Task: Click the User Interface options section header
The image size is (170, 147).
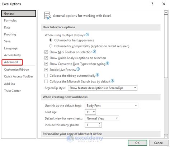Action: (x=101, y=27)
